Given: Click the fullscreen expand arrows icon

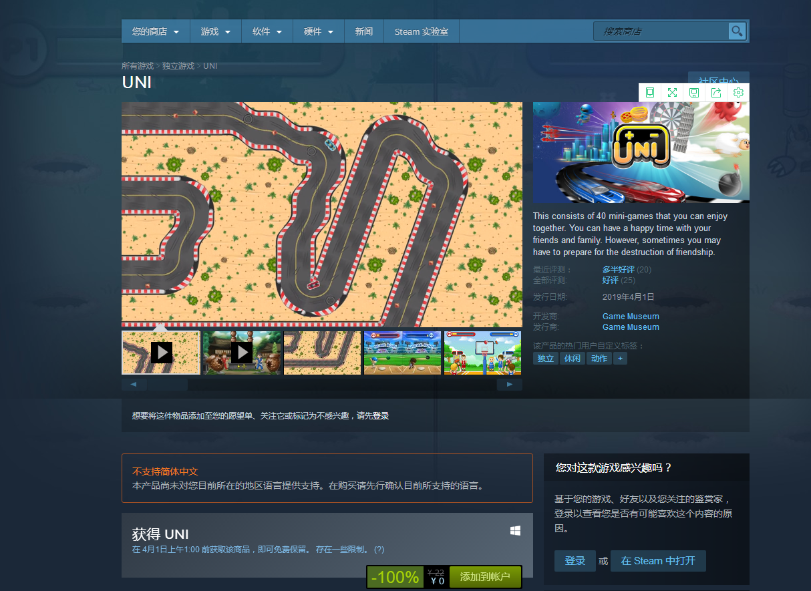Looking at the screenshot, I should [x=672, y=93].
